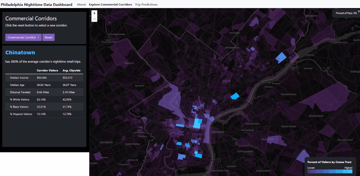Click the 8.46 Miles value
Viewport: 360px width, 176px height.
coord(43,92)
